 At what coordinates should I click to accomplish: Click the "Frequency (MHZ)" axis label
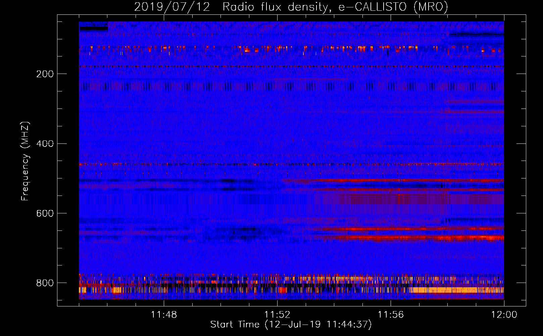point(25,161)
